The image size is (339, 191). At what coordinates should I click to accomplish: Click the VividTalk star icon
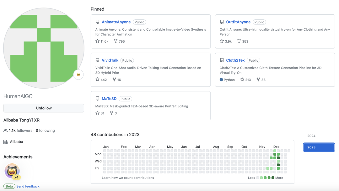tap(98, 80)
